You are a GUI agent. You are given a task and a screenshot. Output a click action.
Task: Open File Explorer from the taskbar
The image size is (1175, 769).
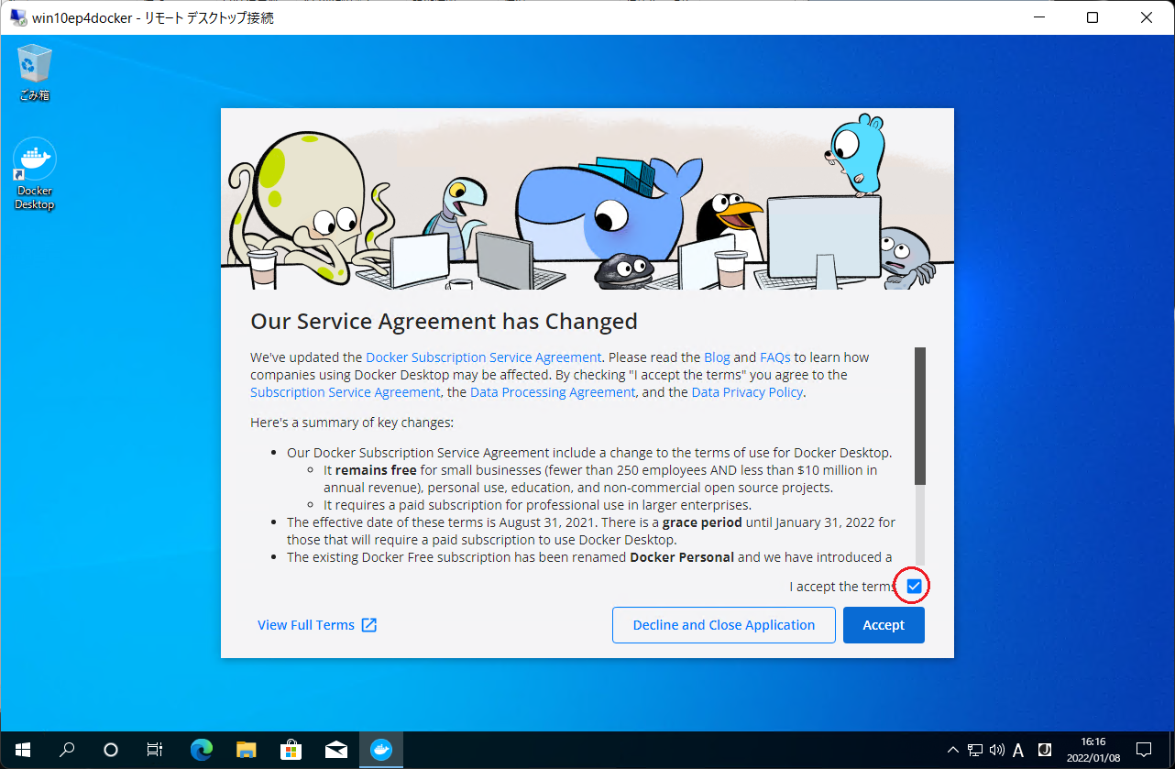tap(246, 750)
